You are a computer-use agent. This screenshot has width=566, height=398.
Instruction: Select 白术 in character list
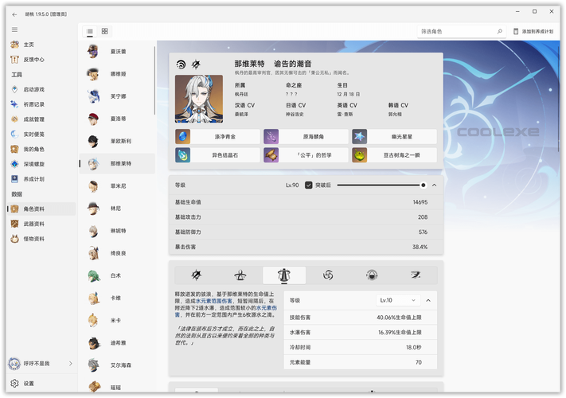tap(117, 275)
